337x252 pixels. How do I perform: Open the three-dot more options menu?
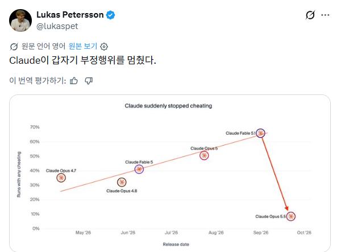point(325,15)
